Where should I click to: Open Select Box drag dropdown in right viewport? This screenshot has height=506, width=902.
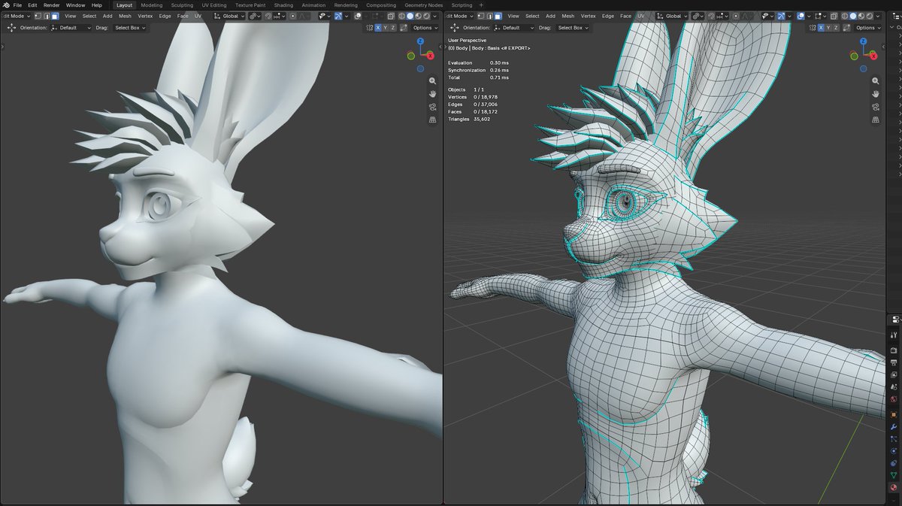pyautogui.click(x=573, y=28)
